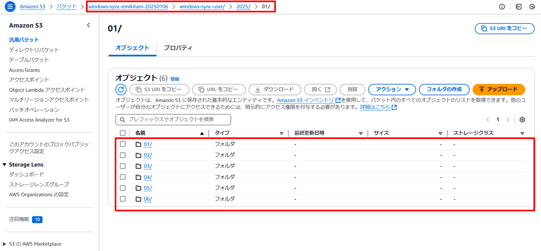Refresh the objects list
Viewport: 541px width, 251px height.
(121, 89)
